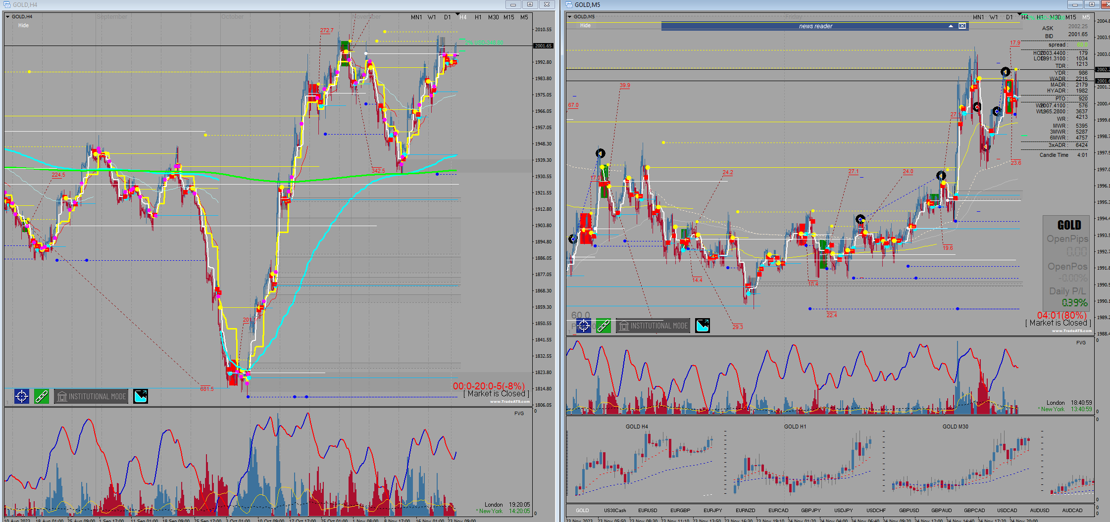Toggle Institutional Mode in the H4 chart
The width and height of the screenshot is (1110, 522).
point(91,396)
